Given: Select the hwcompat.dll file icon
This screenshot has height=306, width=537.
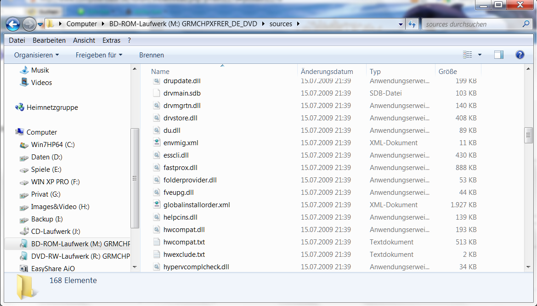Looking at the screenshot, I should (x=157, y=229).
